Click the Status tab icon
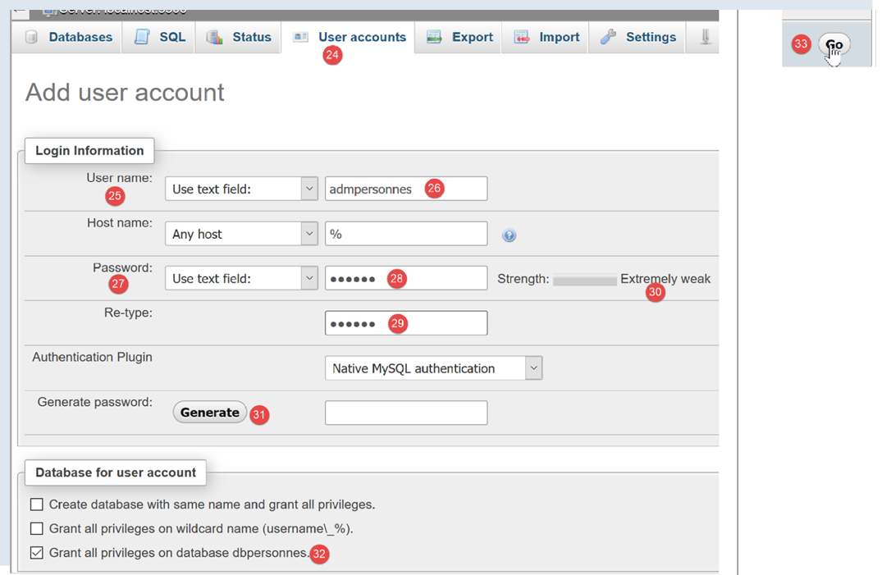Image resolution: width=882 pixels, height=575 pixels. point(215,38)
